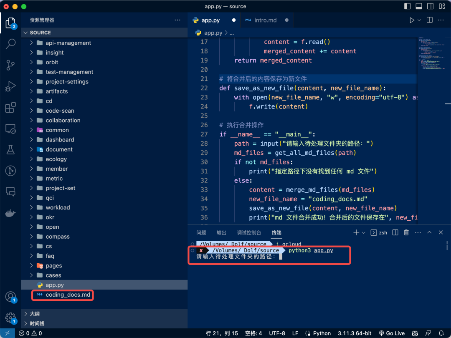Open the Accounts icon
451x338 pixels.
click(x=10, y=297)
